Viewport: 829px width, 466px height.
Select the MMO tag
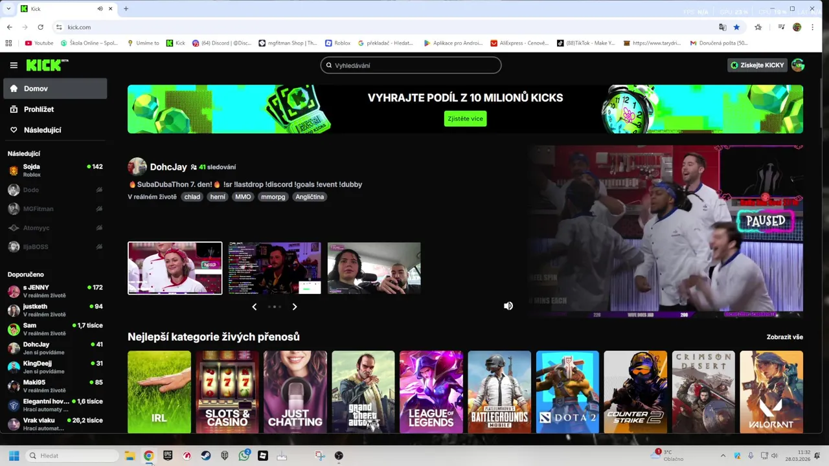coord(243,197)
